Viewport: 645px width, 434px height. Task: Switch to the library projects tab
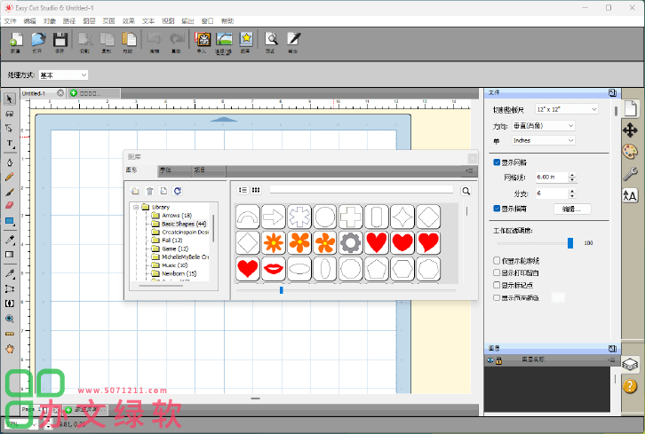209,170
